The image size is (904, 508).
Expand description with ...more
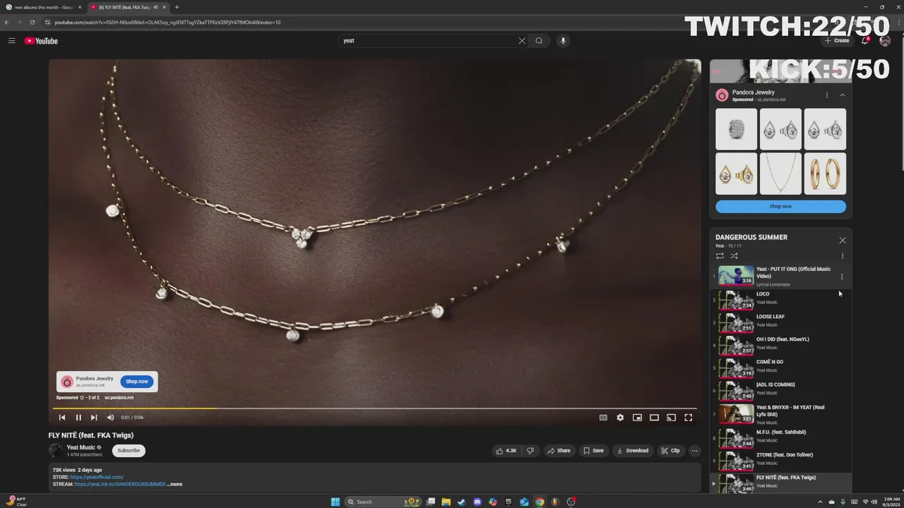(x=174, y=484)
